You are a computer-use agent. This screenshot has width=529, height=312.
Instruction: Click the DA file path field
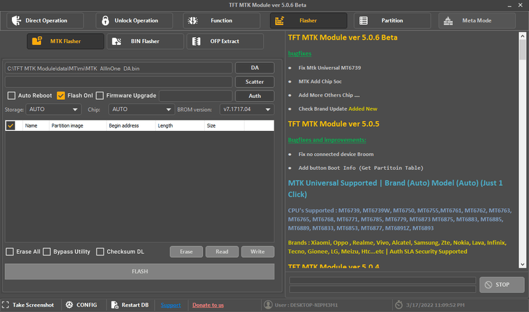(118, 68)
